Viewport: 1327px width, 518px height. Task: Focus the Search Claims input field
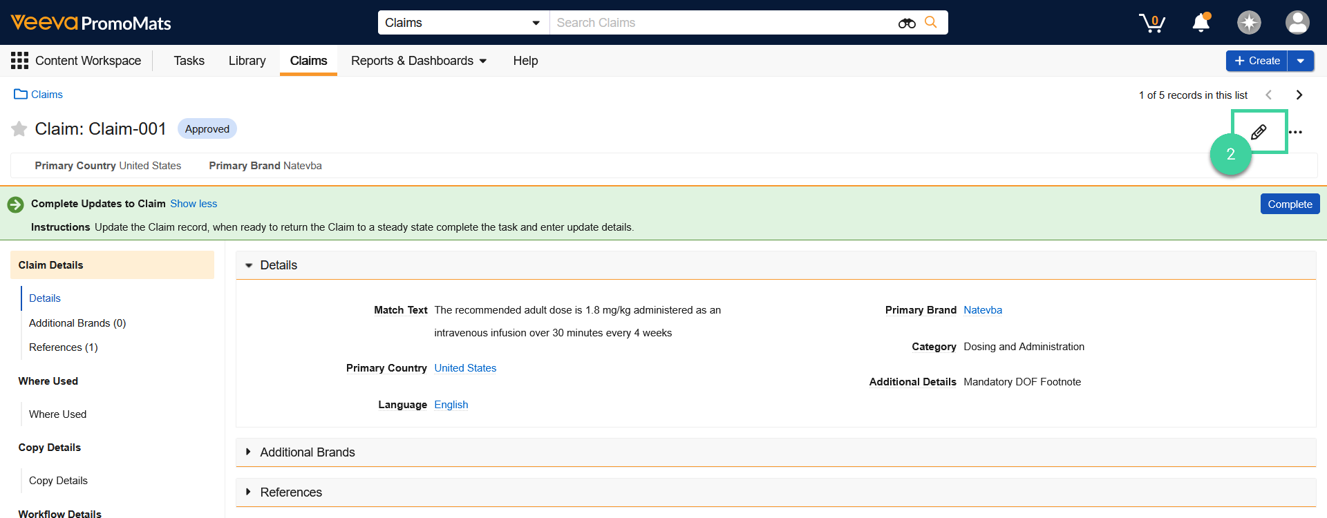point(722,23)
